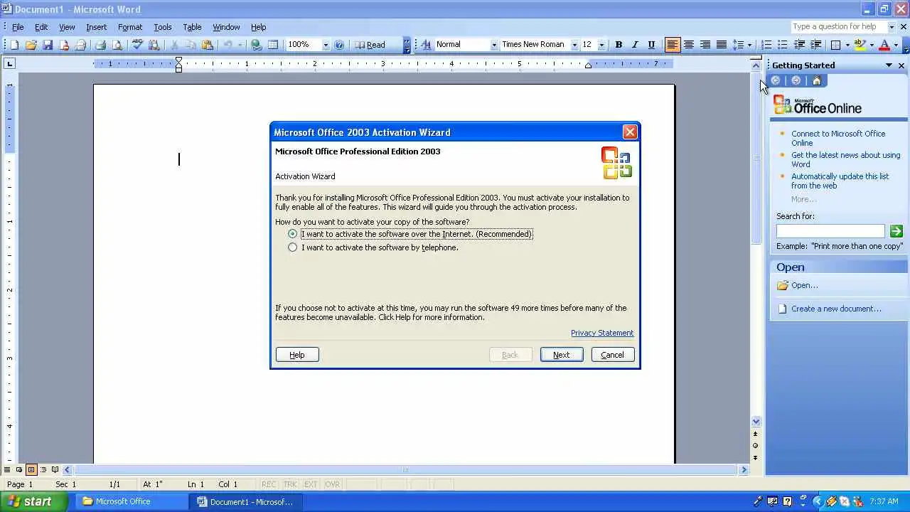Switch to Microsoft Office folder in taskbar

point(132,501)
